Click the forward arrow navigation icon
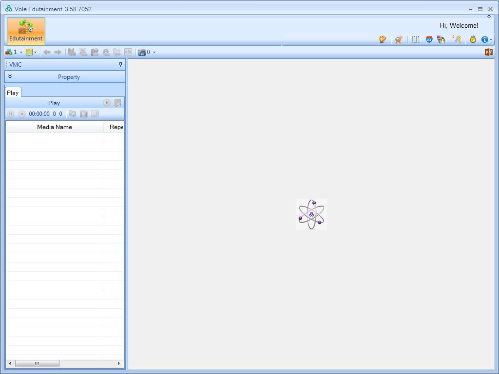 [x=58, y=52]
